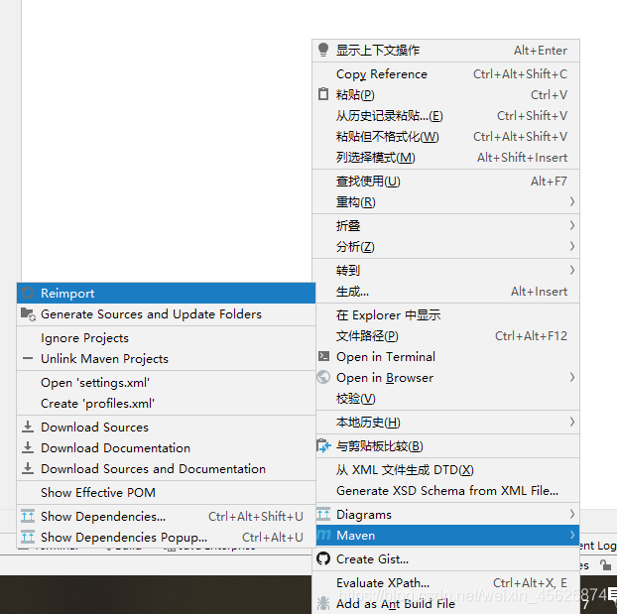Choose 文件路径(P) entry
Screen dimensions: 617x614
point(445,335)
